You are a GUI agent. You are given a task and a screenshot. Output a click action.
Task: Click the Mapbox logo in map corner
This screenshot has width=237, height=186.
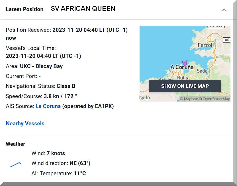coord(142,98)
